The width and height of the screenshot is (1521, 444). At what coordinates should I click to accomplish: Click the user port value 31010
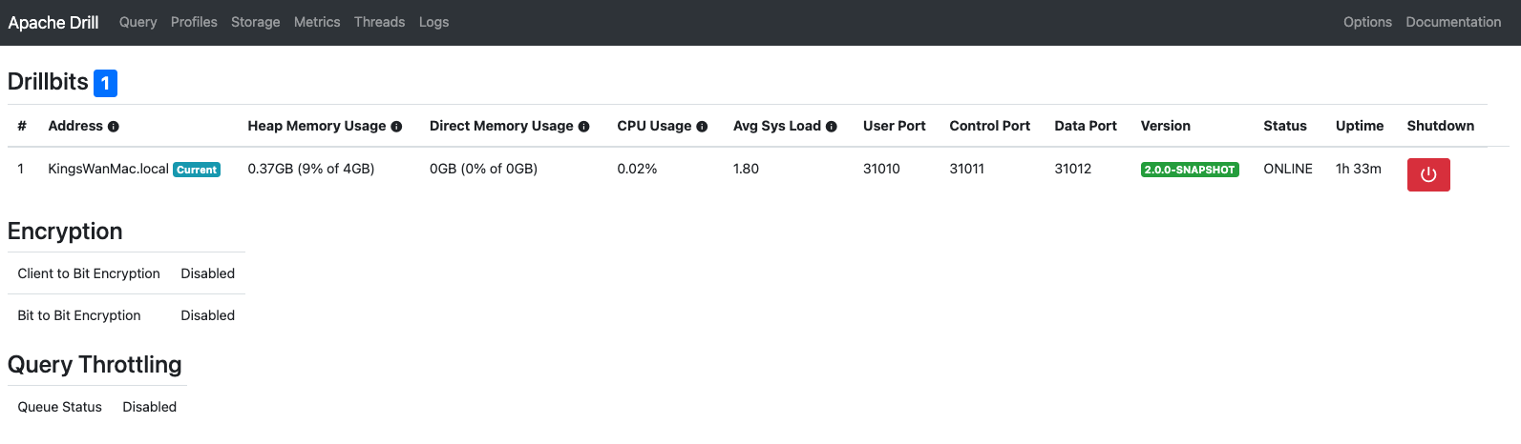click(881, 169)
